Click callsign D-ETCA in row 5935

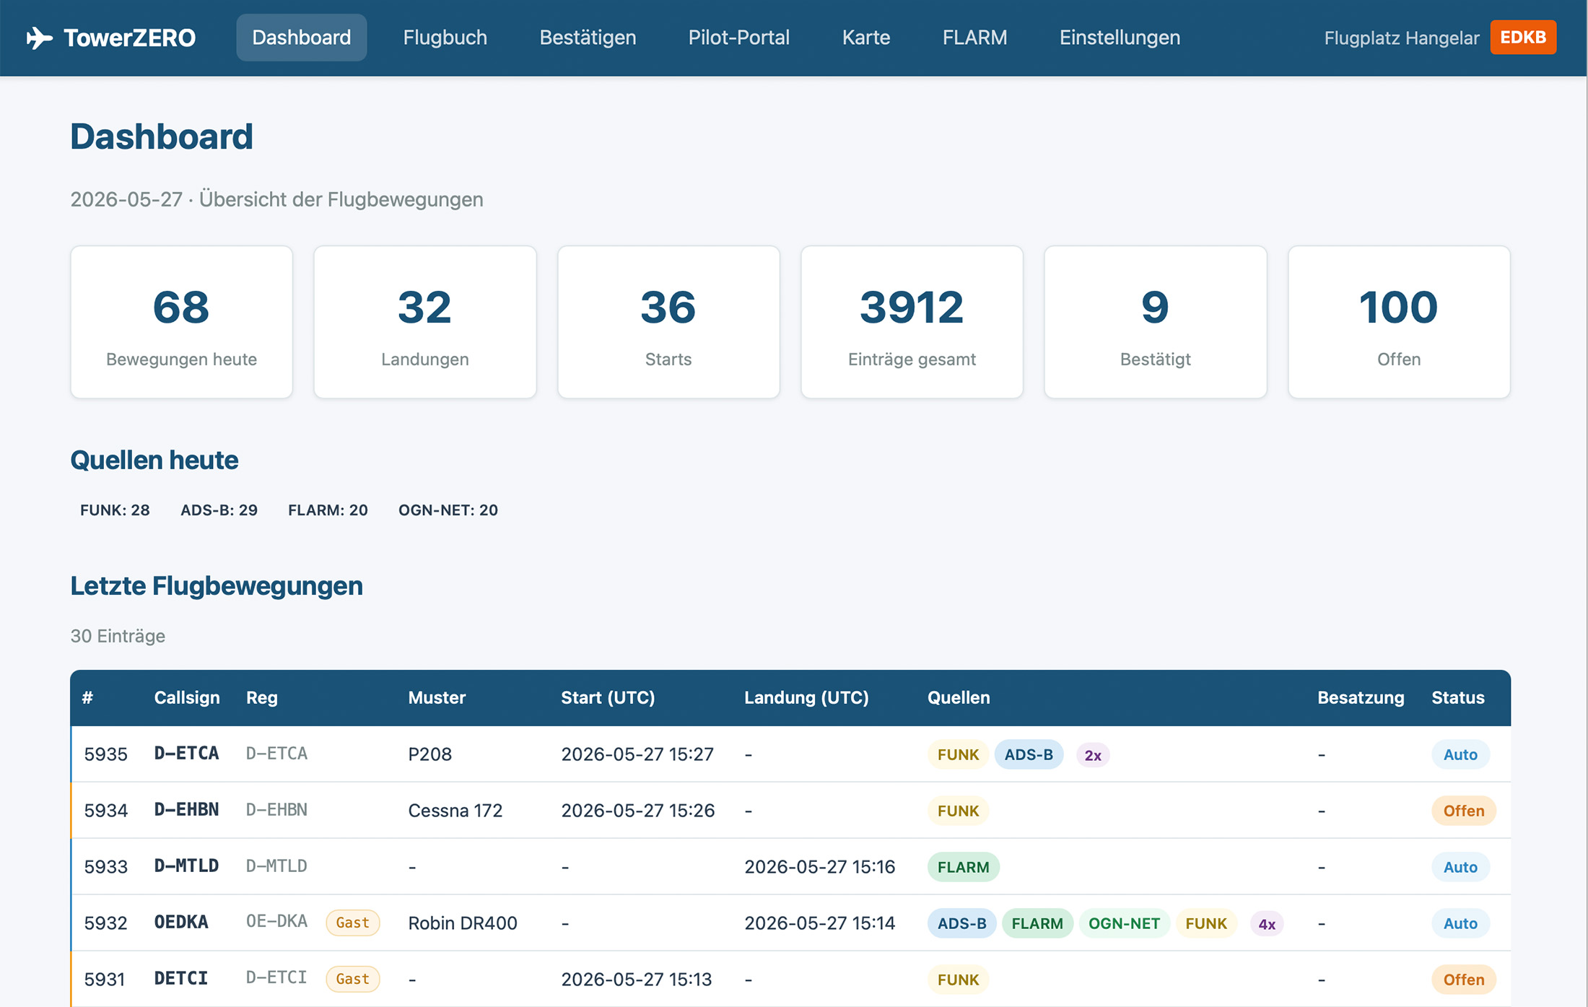pos(186,753)
